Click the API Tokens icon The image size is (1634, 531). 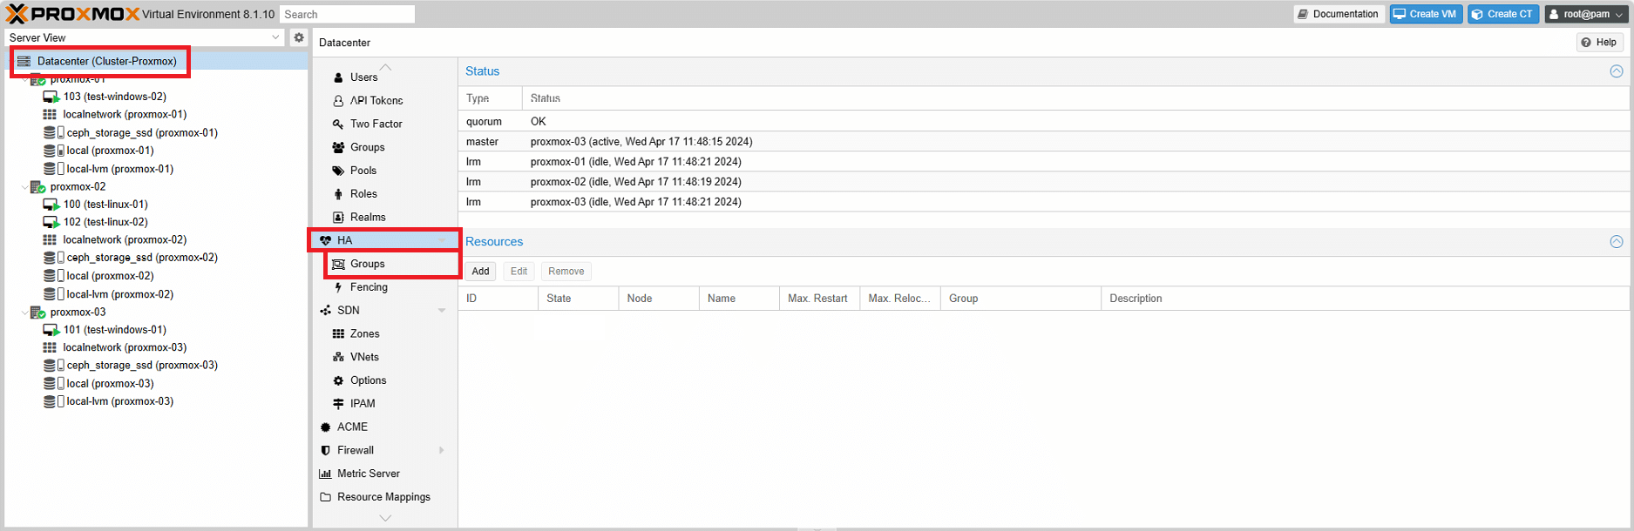coord(338,101)
